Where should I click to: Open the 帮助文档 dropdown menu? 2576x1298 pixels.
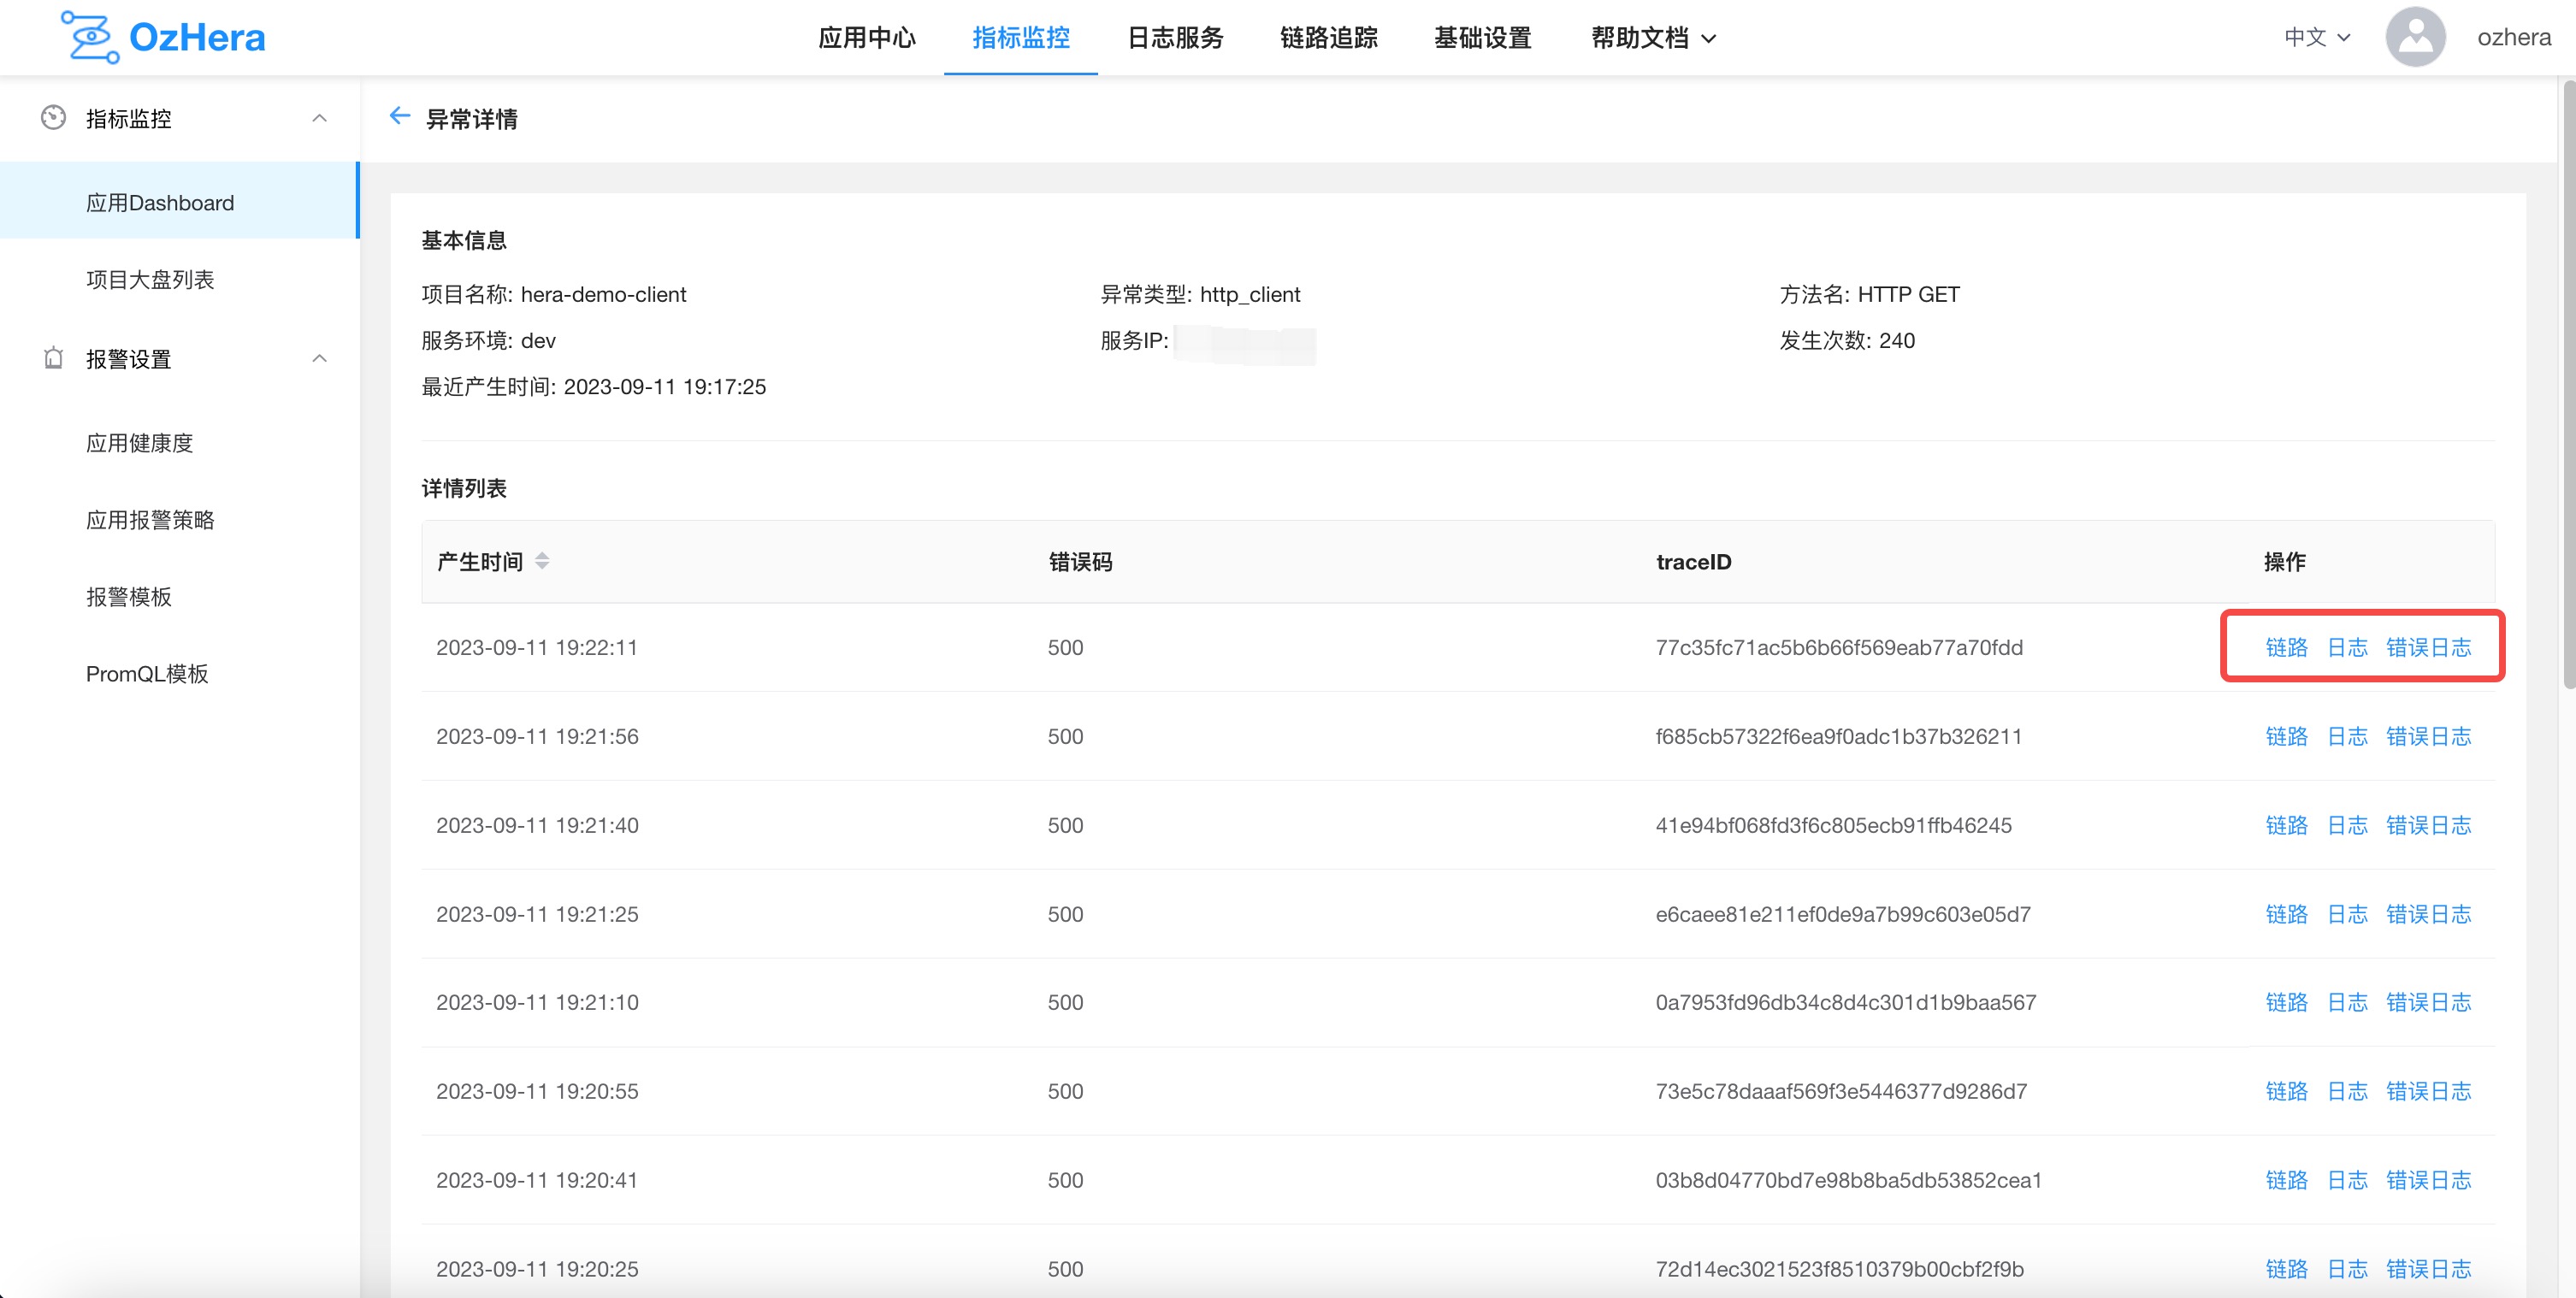(1653, 38)
